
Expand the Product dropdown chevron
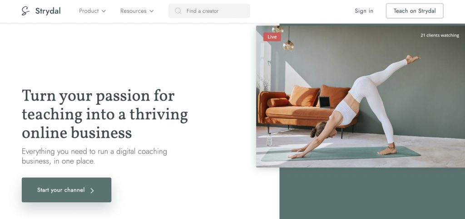click(x=104, y=11)
